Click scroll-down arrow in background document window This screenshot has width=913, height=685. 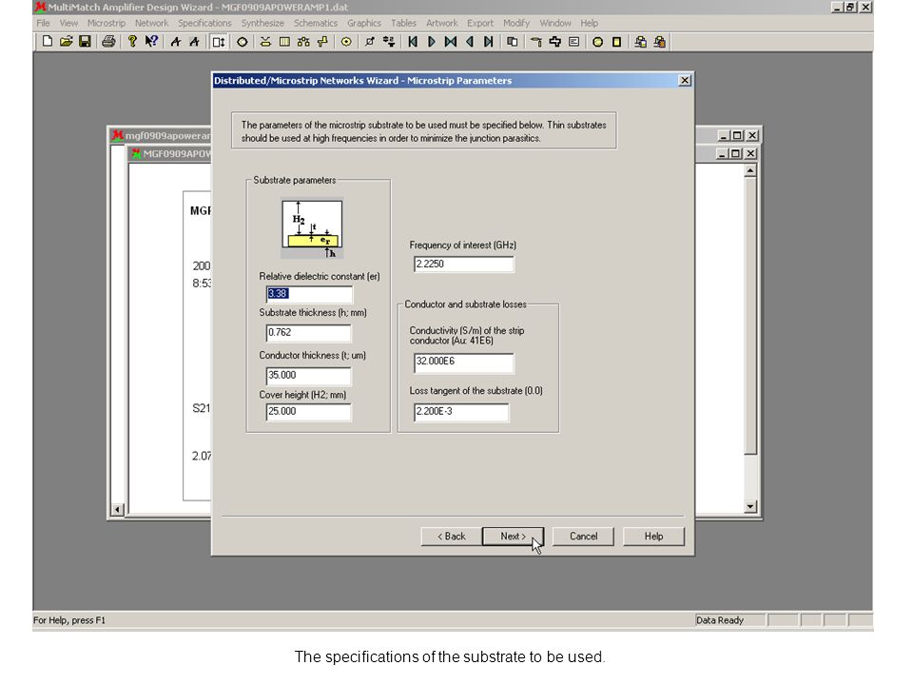tap(750, 506)
